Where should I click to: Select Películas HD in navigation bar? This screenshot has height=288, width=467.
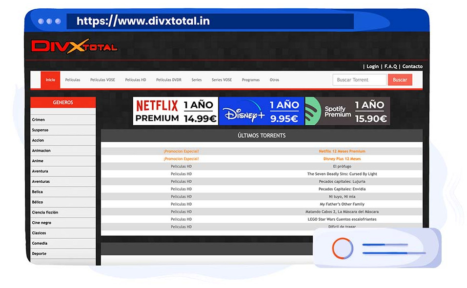click(136, 80)
